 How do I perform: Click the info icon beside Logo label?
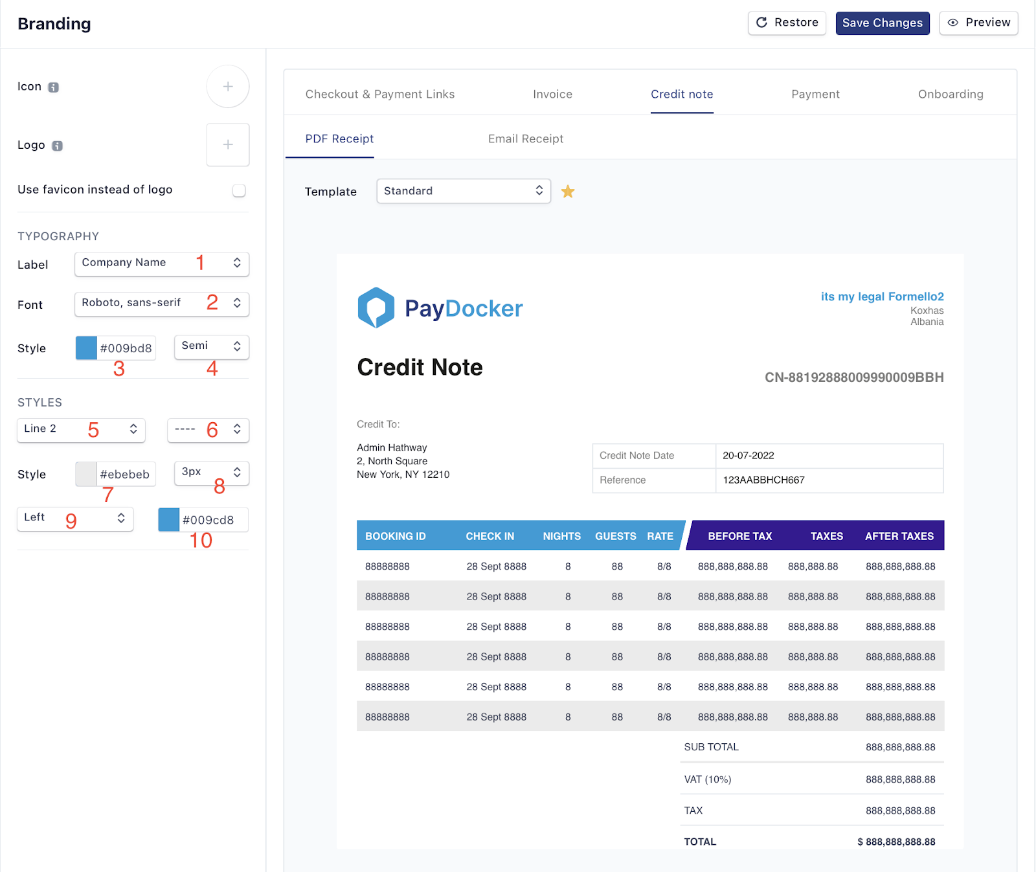58,146
